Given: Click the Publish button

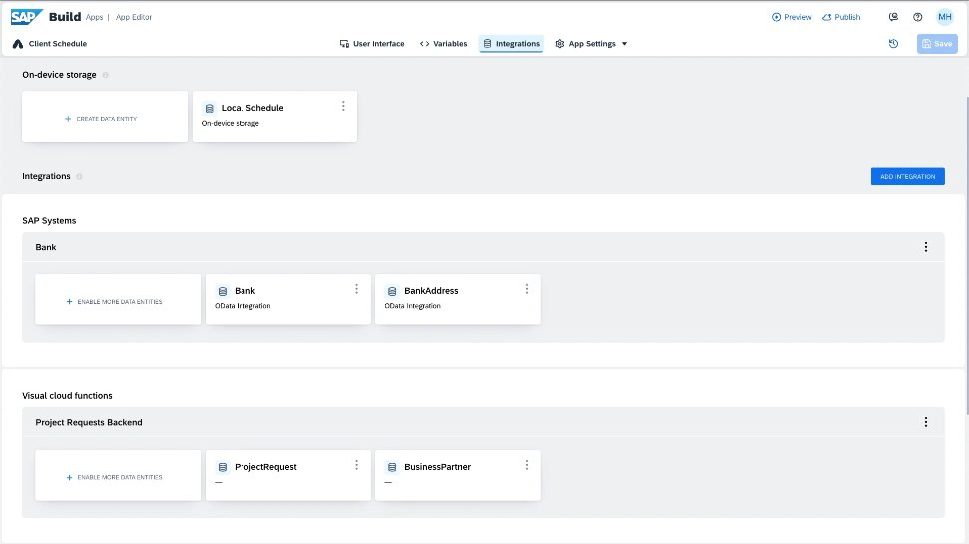Looking at the screenshot, I should 841,17.
